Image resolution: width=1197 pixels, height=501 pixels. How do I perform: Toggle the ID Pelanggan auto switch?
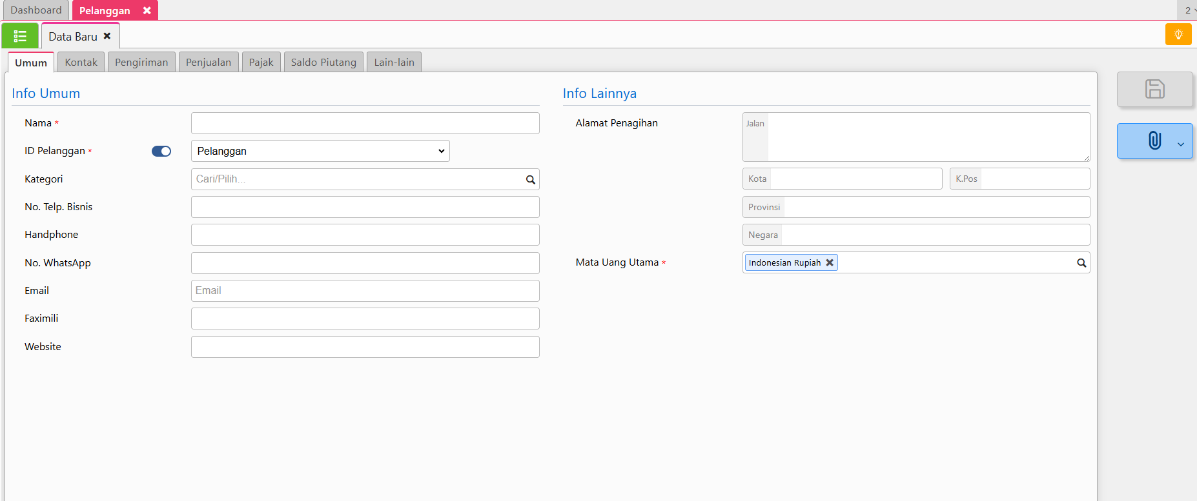point(161,152)
